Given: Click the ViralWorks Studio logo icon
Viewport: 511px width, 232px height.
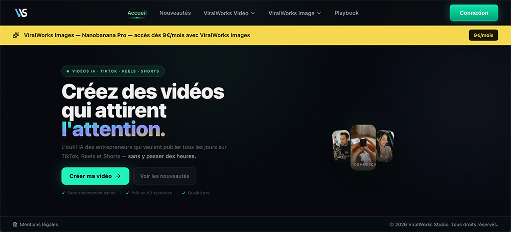Looking at the screenshot, I should pos(21,13).
